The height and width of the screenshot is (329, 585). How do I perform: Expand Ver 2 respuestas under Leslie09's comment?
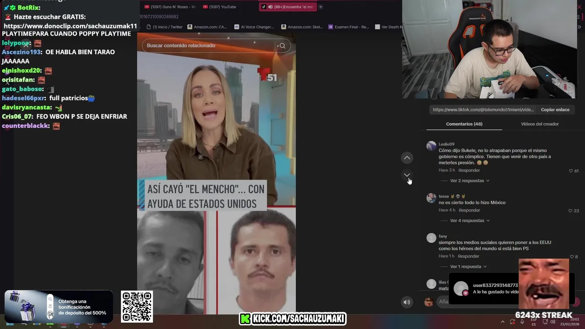[470, 181]
